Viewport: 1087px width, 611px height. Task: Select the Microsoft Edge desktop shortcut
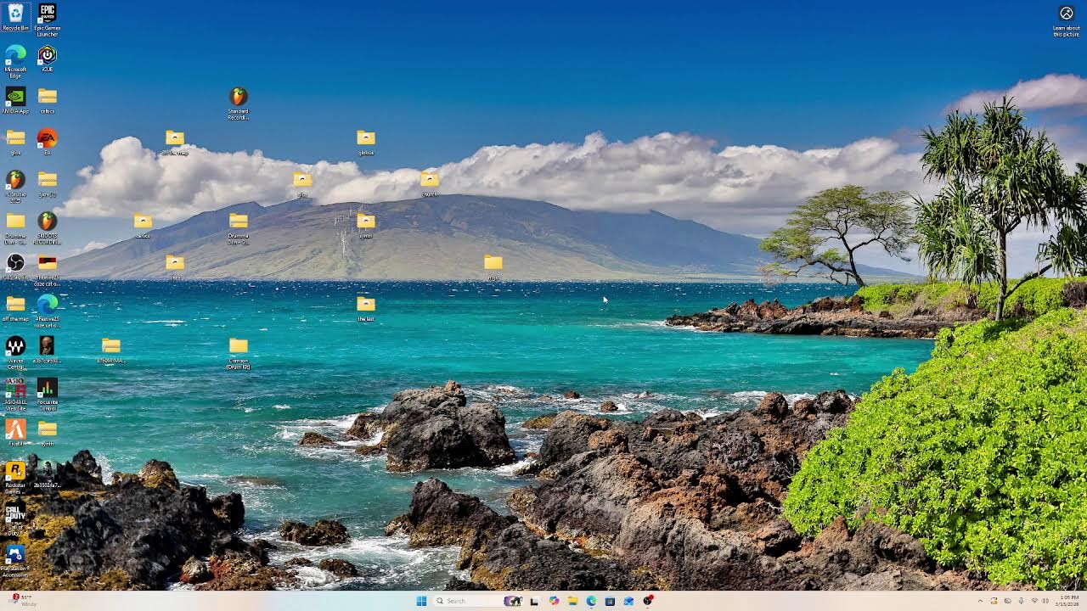click(15, 61)
